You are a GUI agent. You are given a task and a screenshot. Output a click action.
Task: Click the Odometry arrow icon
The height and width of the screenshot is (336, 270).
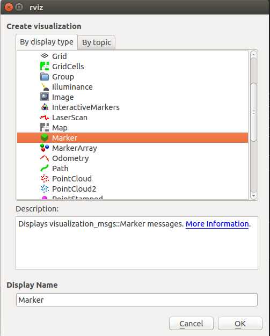pos(45,158)
